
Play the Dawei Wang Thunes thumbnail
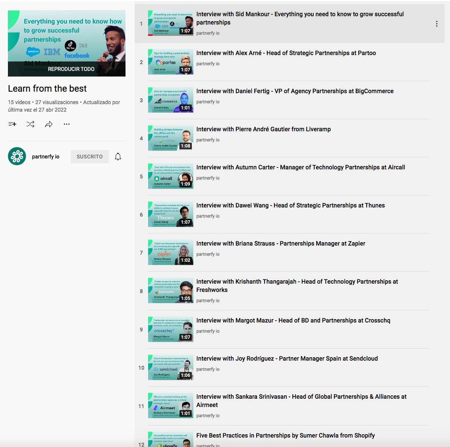coord(170,214)
